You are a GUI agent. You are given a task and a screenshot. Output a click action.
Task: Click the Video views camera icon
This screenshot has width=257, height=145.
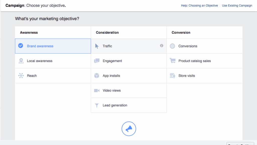coord(97,90)
